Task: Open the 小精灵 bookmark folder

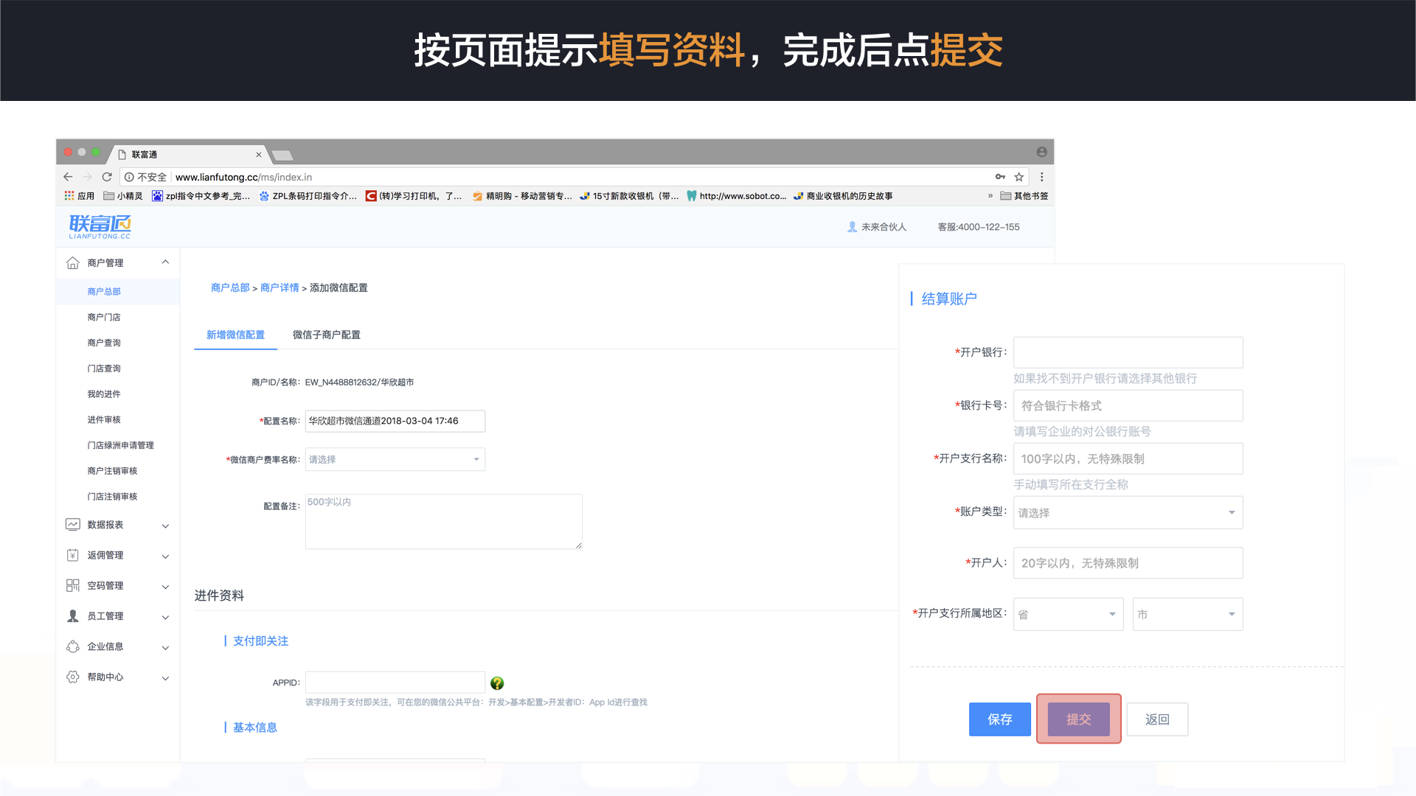Action: [123, 196]
